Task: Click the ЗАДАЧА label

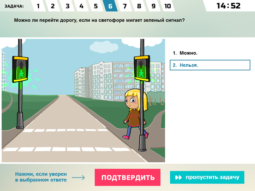Action: pos(14,6)
